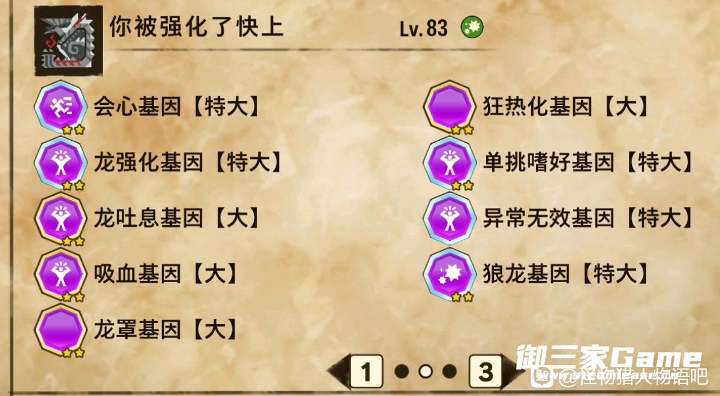Click the 狼龙基因【特大】 gene name label
720x396 pixels.
click(567, 274)
